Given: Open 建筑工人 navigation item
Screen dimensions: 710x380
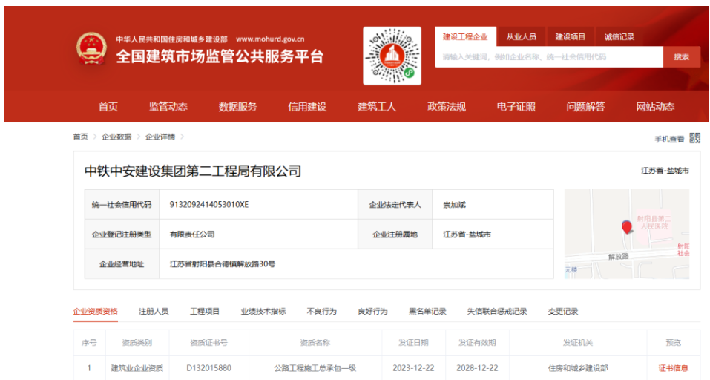Looking at the screenshot, I should [x=377, y=106].
